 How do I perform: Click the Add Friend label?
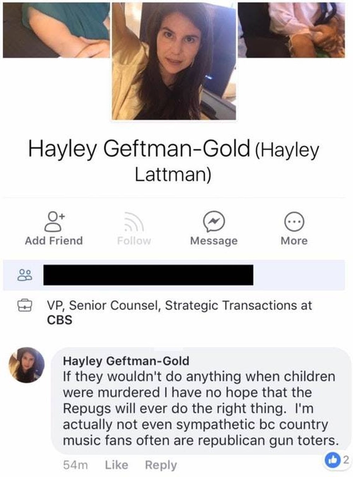pos(54,241)
